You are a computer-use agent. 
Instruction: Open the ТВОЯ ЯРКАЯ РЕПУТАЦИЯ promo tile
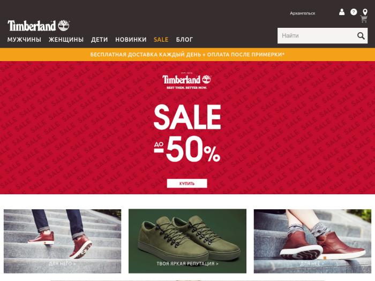187,241
